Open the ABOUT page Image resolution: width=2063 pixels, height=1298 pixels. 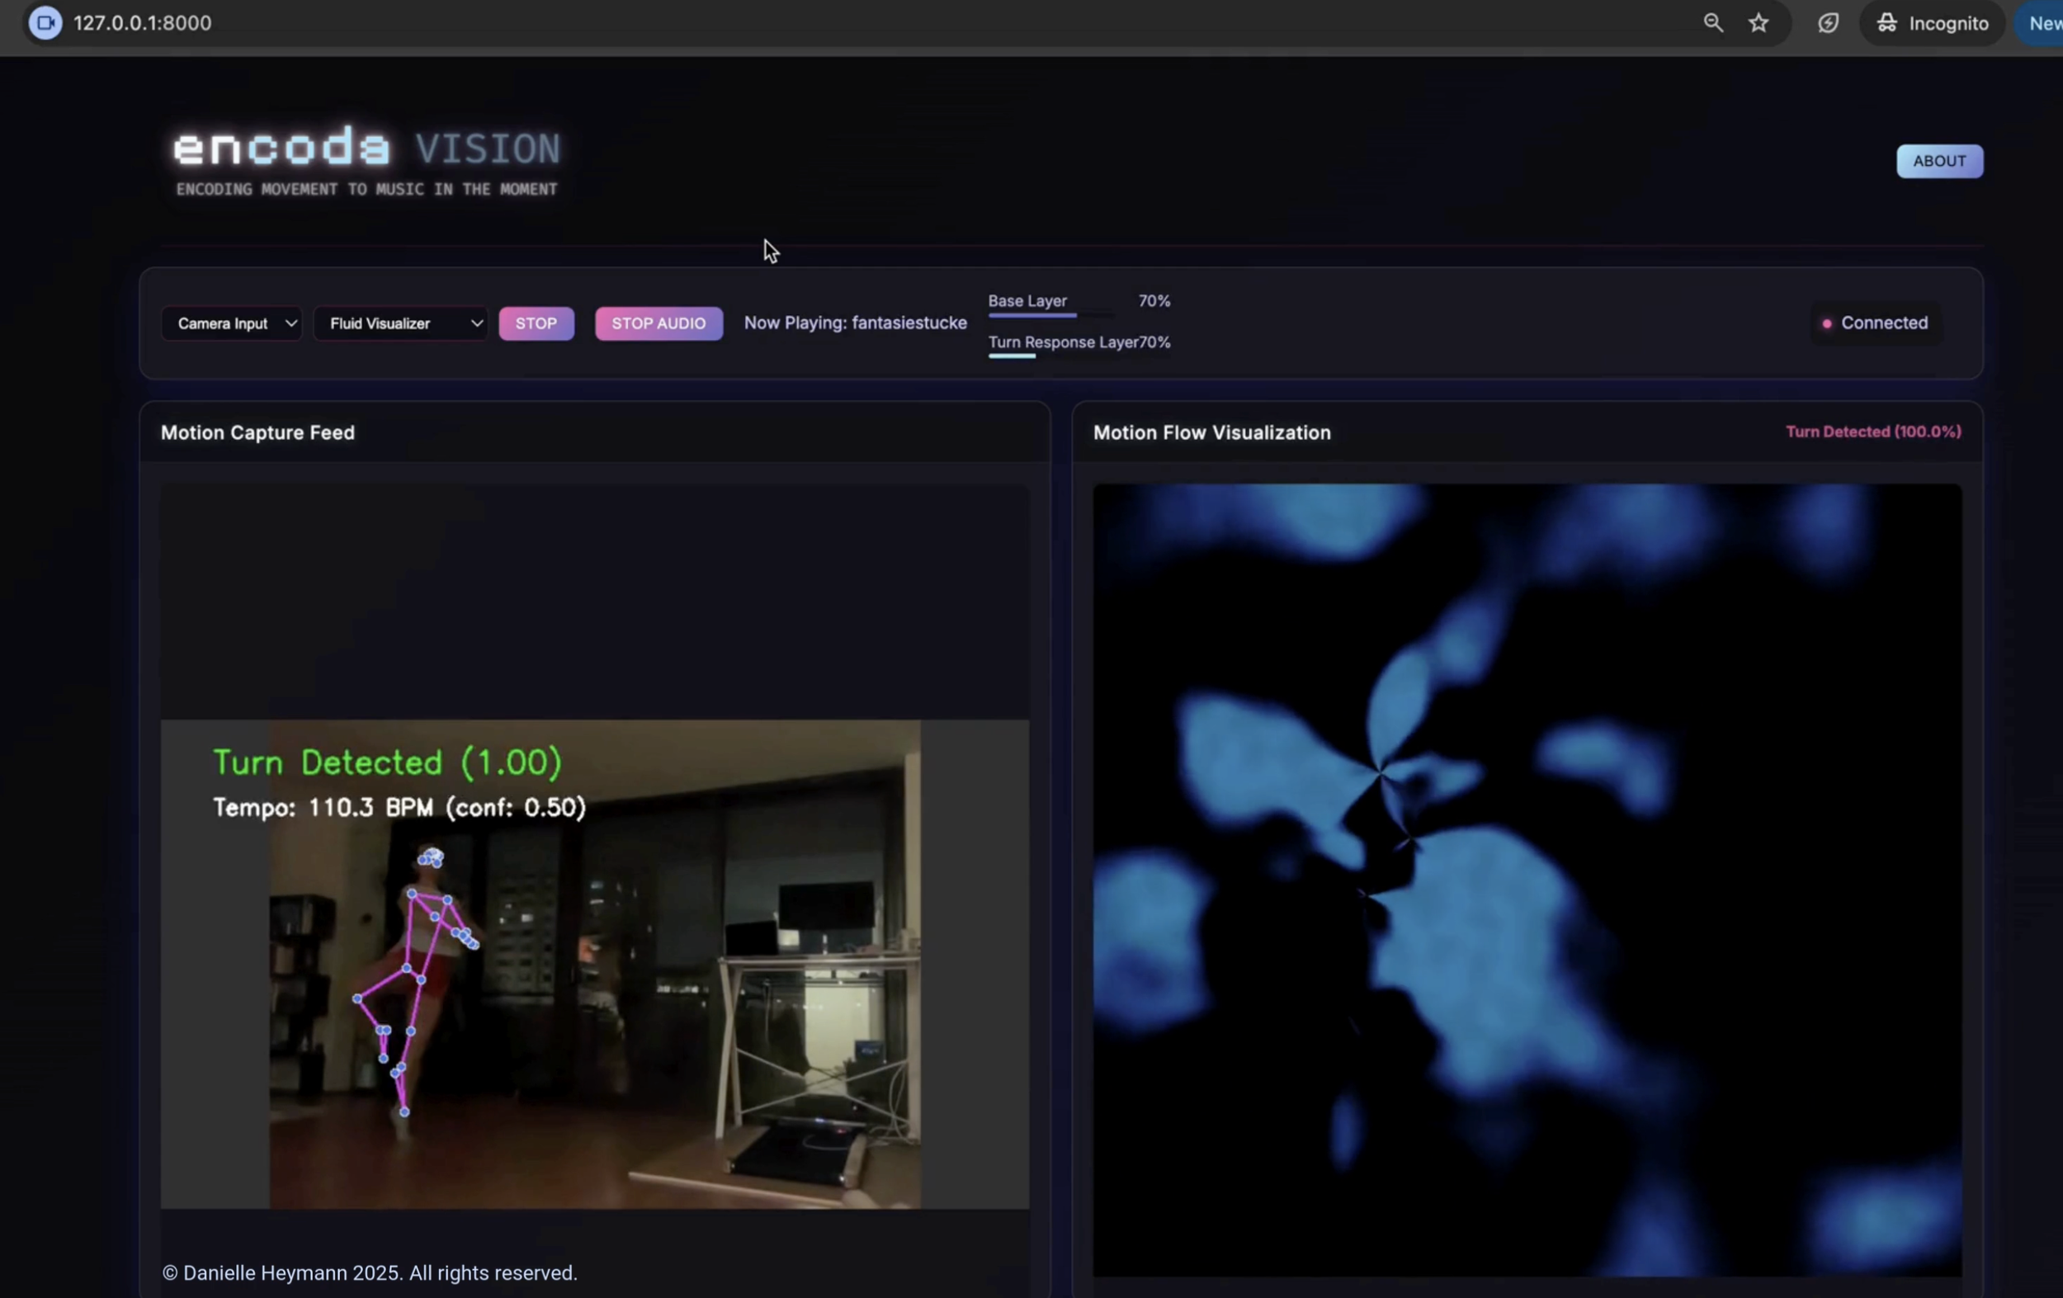point(1939,161)
